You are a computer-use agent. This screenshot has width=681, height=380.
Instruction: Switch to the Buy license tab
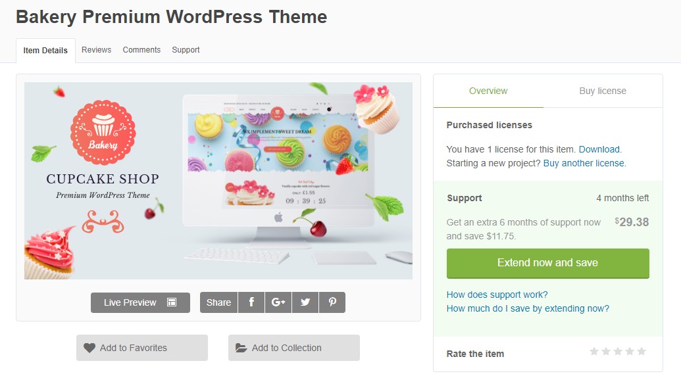click(603, 91)
